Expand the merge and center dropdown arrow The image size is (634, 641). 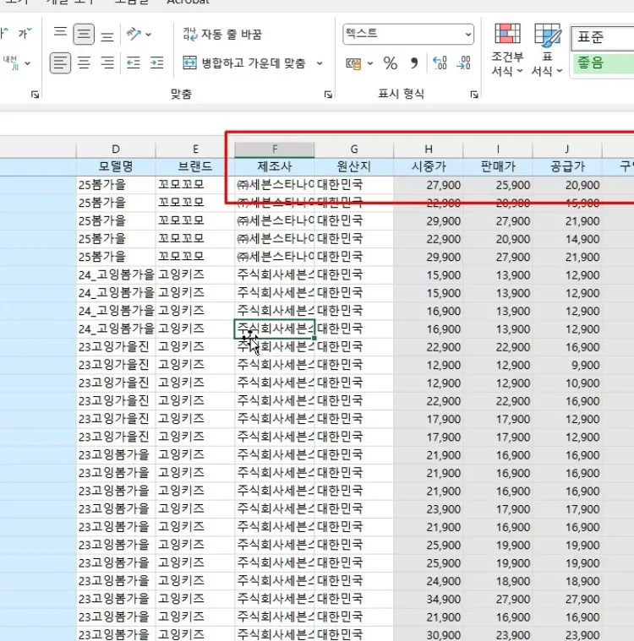[x=320, y=63]
